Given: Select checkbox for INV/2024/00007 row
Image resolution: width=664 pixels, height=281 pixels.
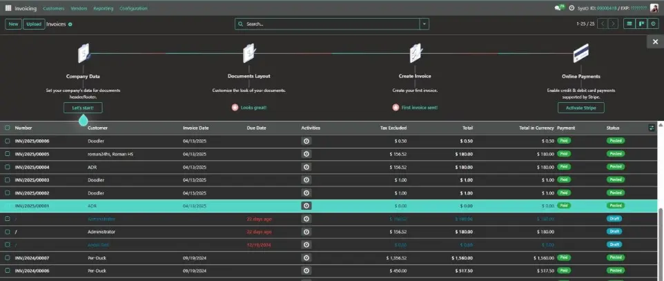Looking at the screenshot, I should click(x=8, y=258).
